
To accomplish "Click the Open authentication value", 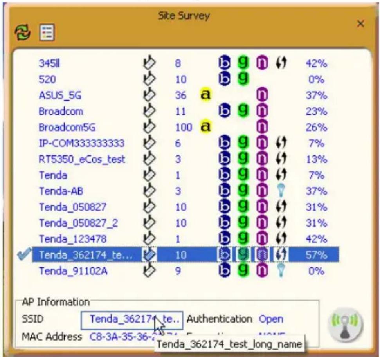I will (x=271, y=319).
